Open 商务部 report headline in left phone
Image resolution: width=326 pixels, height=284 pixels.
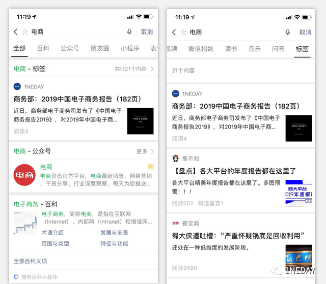click(77, 99)
